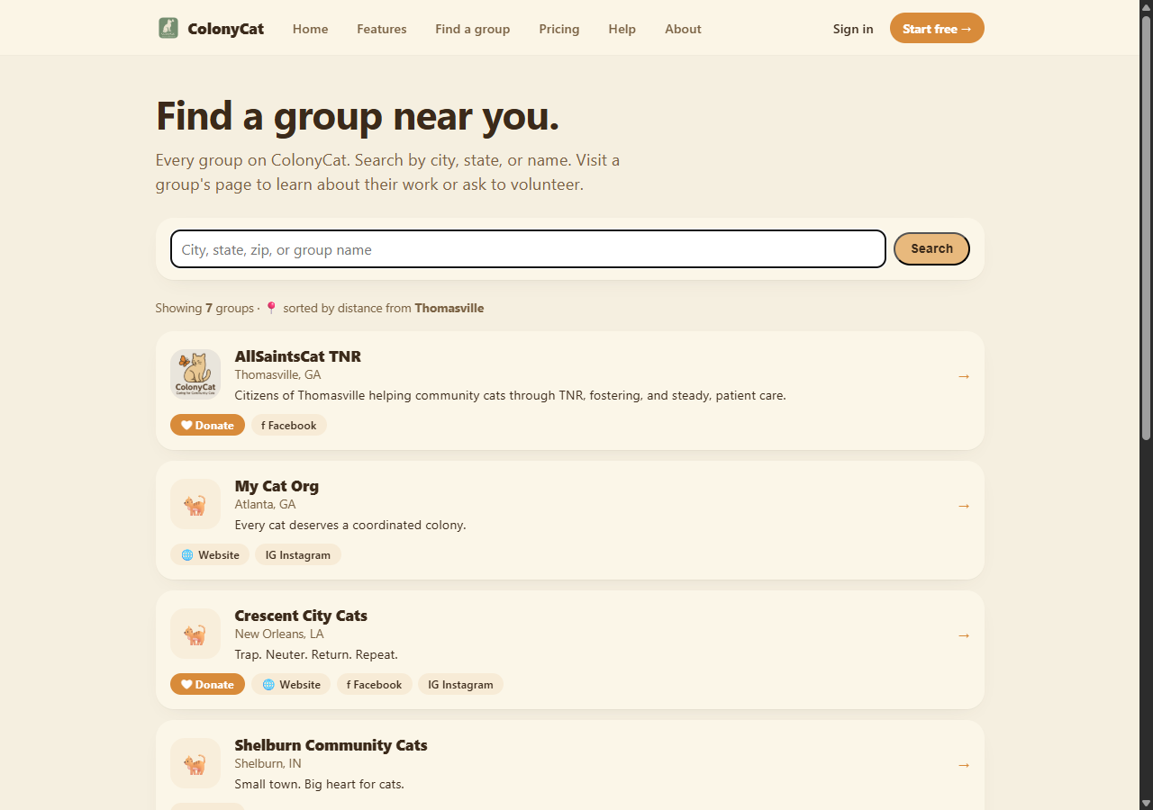Donate to AllSaintsCat TNR
This screenshot has height=810, width=1153.
207,425
